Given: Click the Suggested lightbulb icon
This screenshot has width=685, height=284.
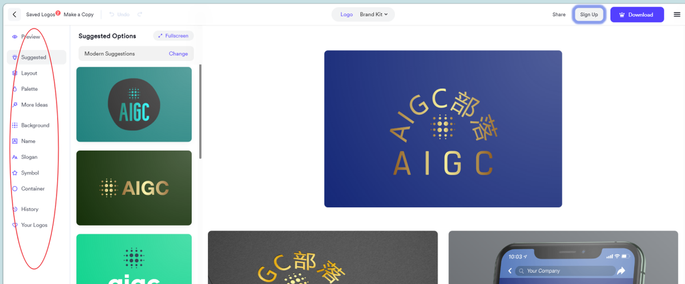Looking at the screenshot, I should click(15, 57).
